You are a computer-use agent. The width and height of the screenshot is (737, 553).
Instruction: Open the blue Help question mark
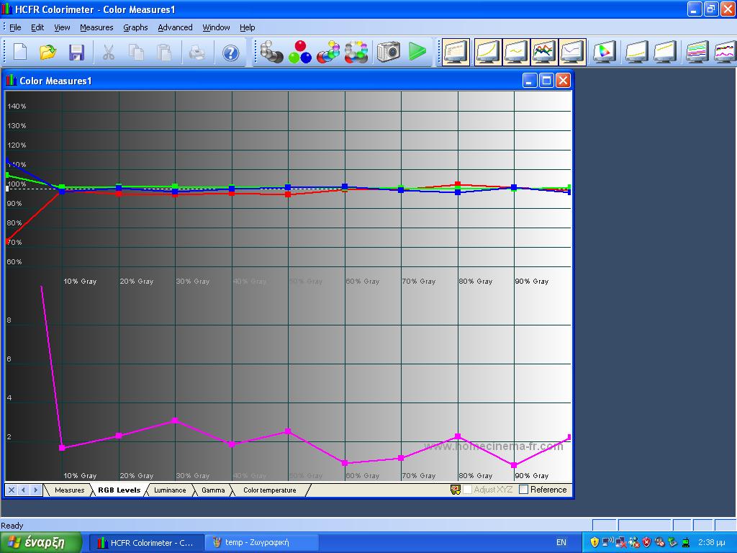click(230, 53)
